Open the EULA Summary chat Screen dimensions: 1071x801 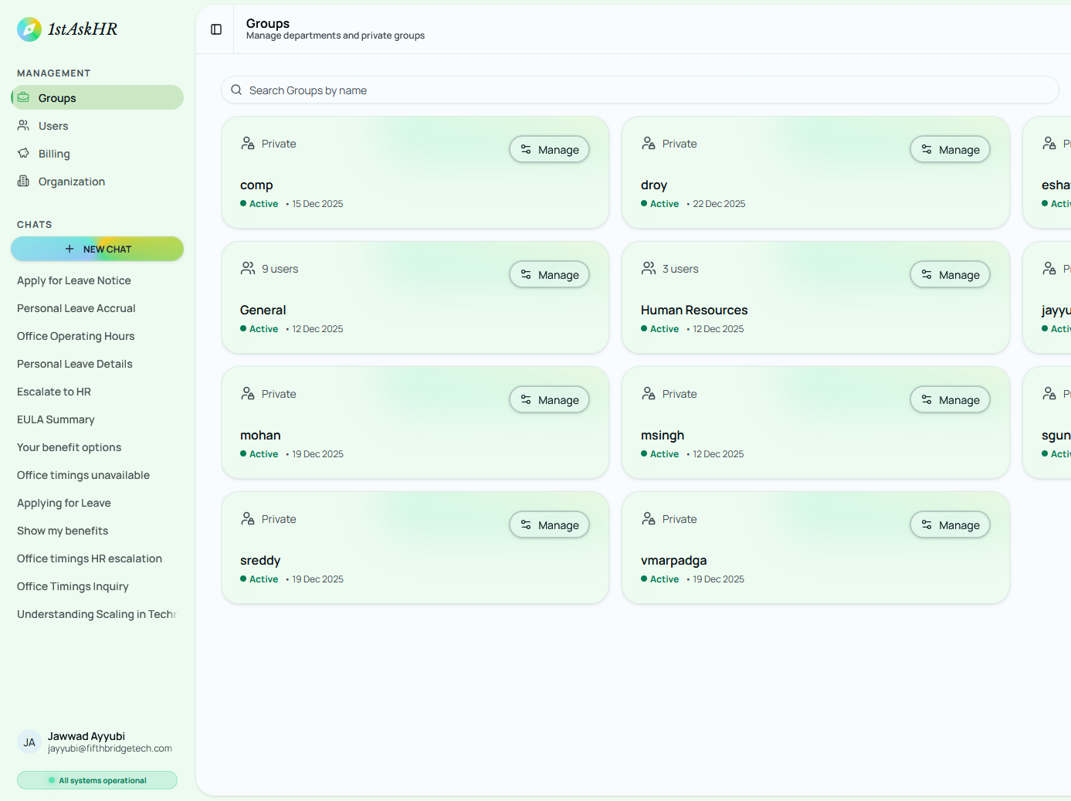(56, 419)
